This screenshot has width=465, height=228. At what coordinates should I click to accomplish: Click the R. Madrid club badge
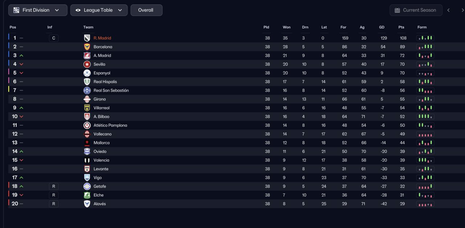(x=87, y=38)
